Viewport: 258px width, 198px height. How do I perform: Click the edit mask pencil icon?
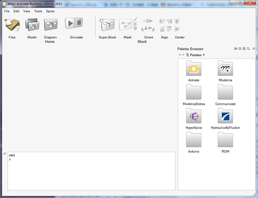tap(135, 19)
